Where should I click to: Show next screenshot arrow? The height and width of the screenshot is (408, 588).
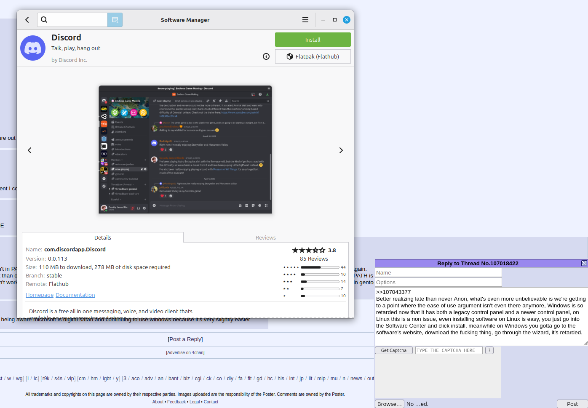[x=341, y=150]
